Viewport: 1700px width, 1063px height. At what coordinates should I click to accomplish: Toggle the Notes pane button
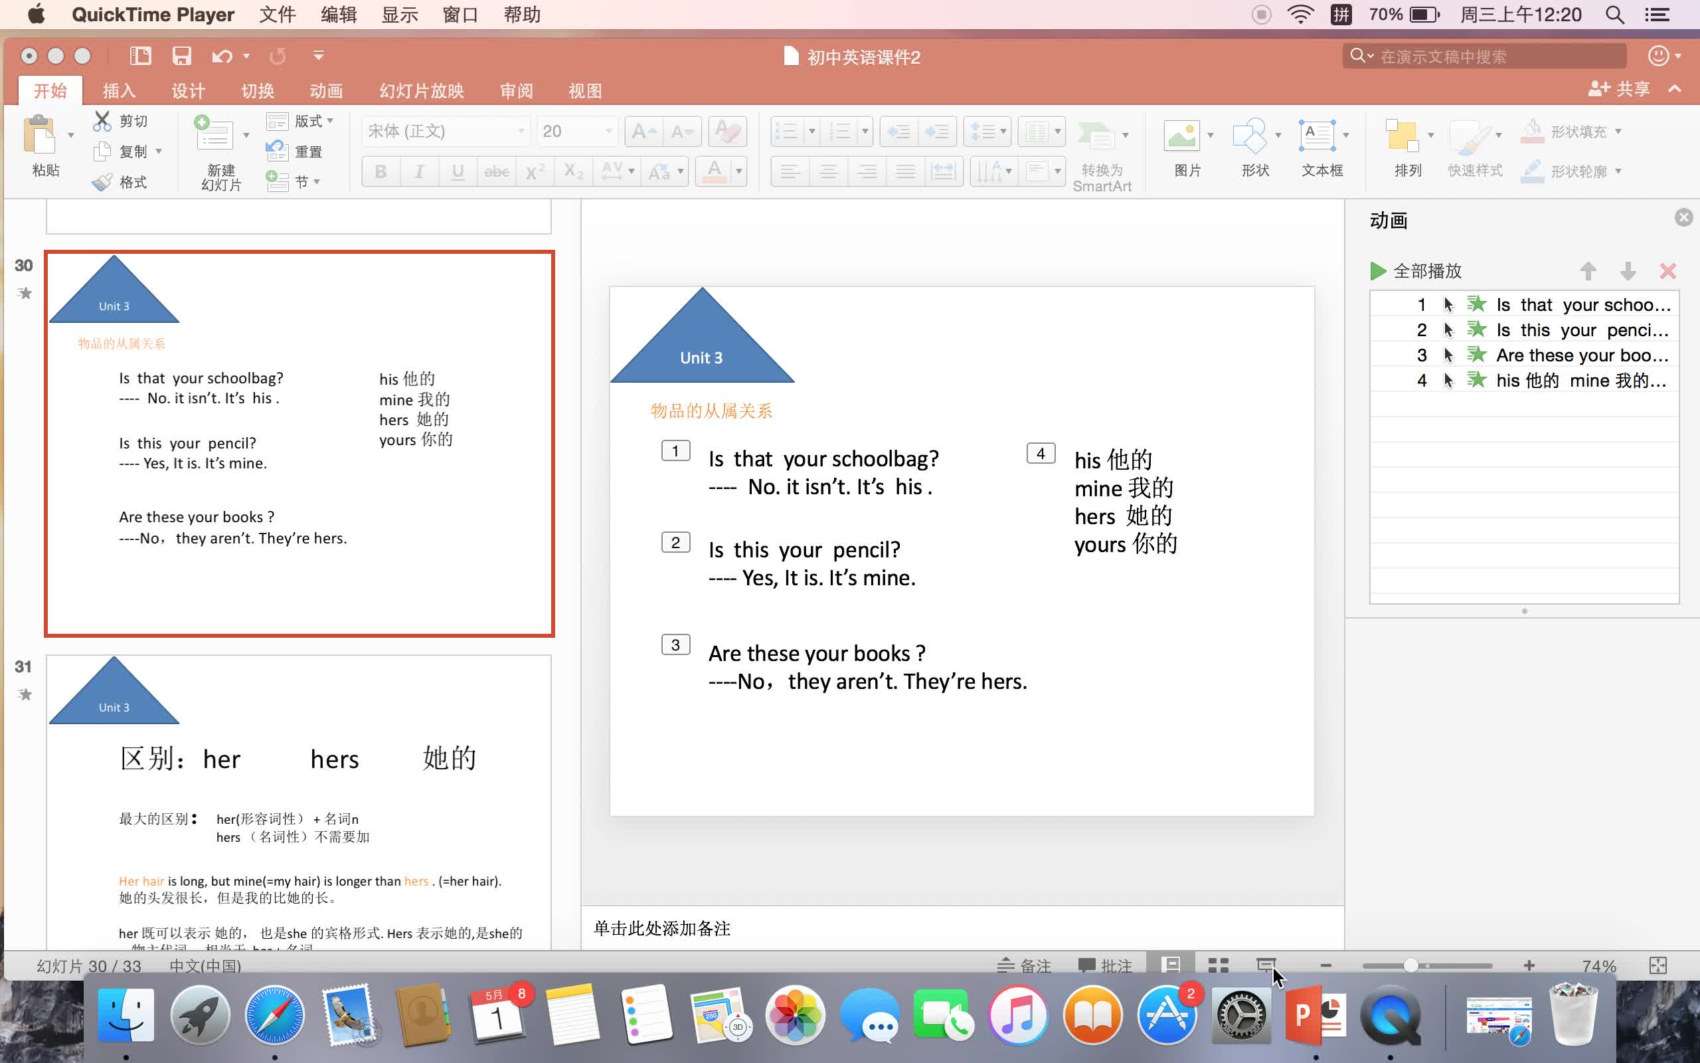[1023, 965]
